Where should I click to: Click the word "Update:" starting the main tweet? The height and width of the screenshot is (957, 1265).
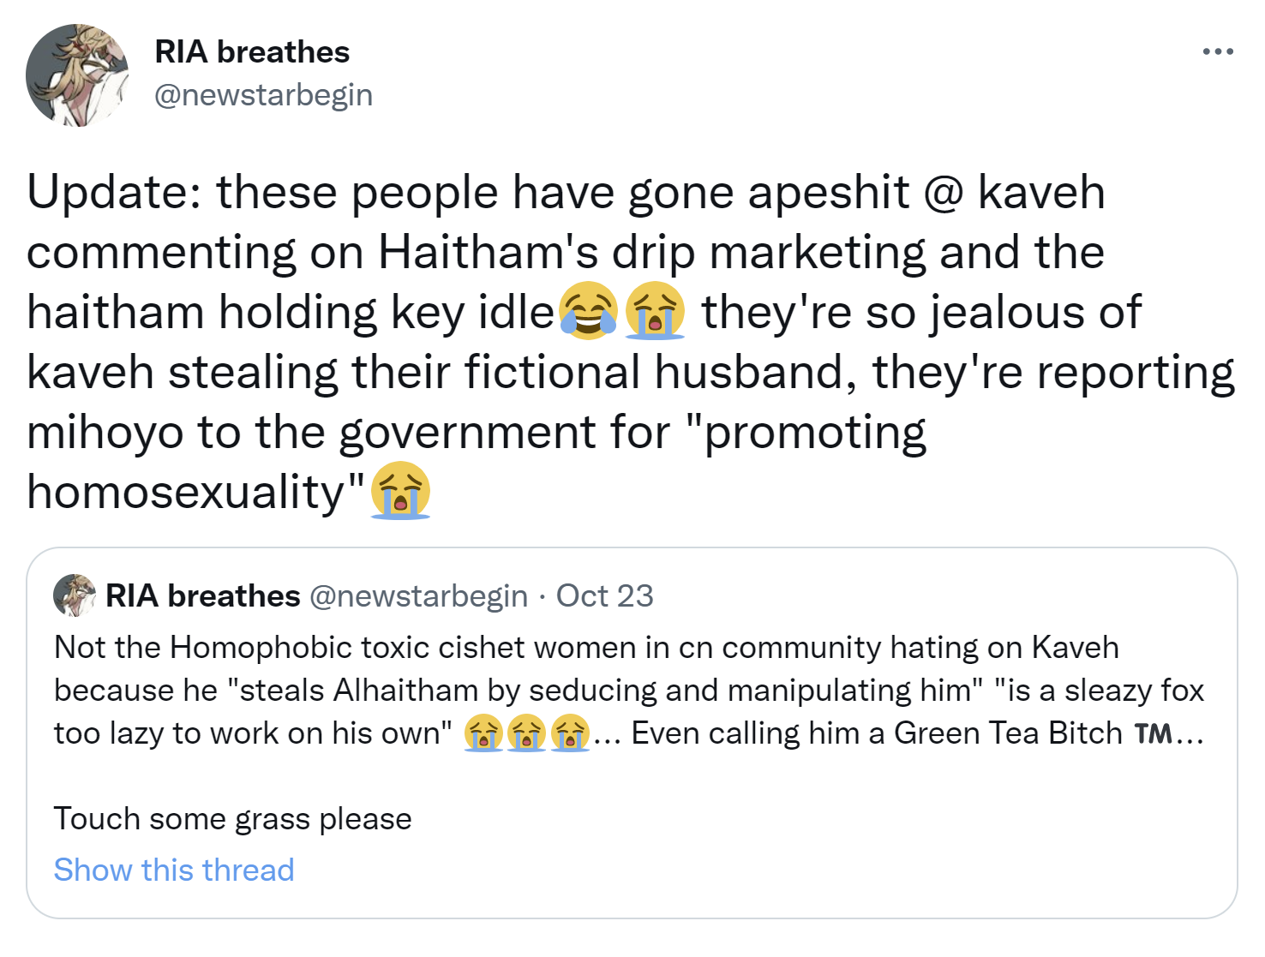(114, 192)
